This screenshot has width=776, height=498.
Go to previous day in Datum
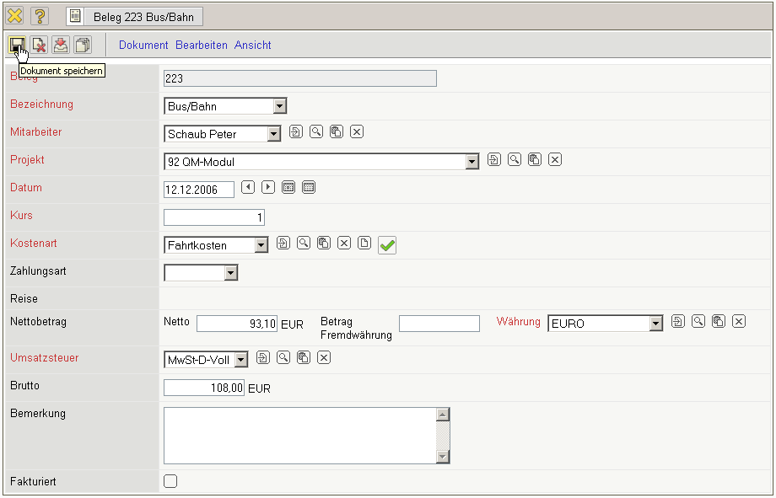click(248, 187)
